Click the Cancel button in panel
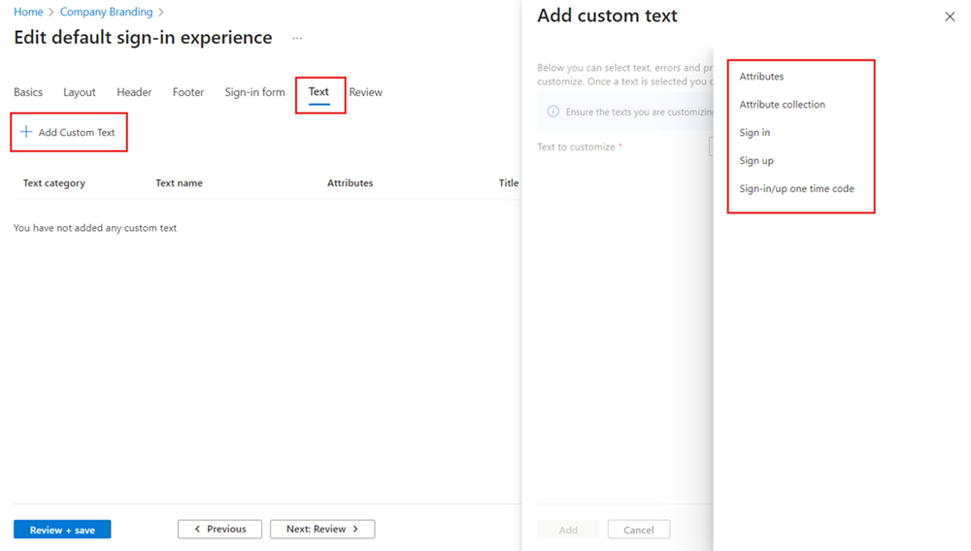This screenshot has height=551, width=971. point(639,530)
